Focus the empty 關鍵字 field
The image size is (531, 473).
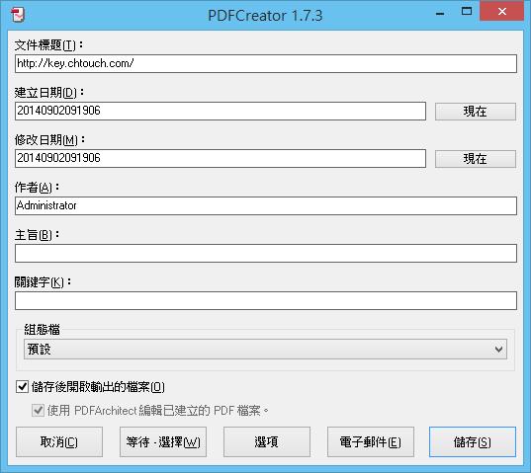coord(266,300)
